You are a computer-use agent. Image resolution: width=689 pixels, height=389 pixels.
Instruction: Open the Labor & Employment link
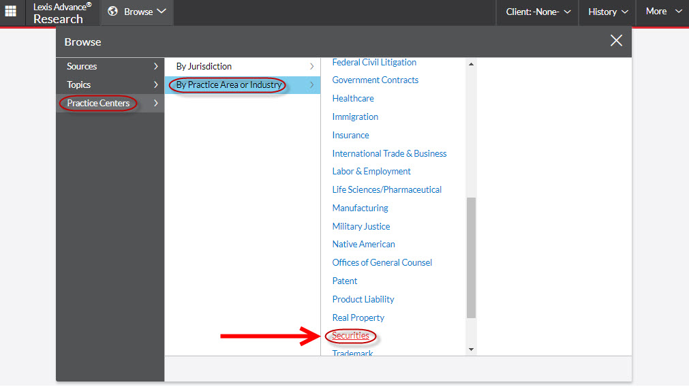tap(371, 172)
